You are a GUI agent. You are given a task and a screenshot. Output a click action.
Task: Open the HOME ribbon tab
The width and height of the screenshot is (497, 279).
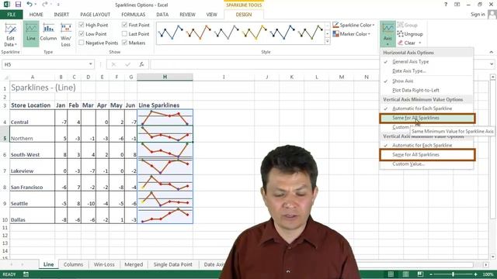(36, 15)
